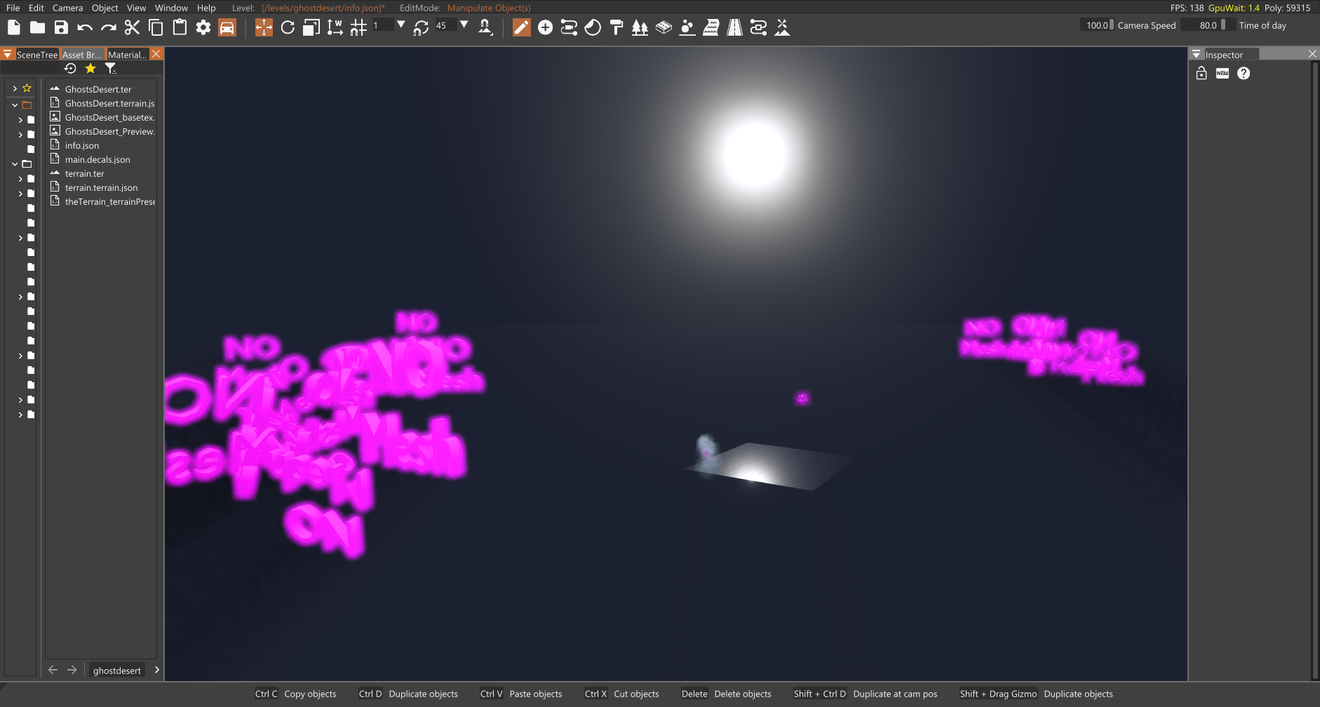Activate the orange pencil object edit mode

click(x=522, y=27)
